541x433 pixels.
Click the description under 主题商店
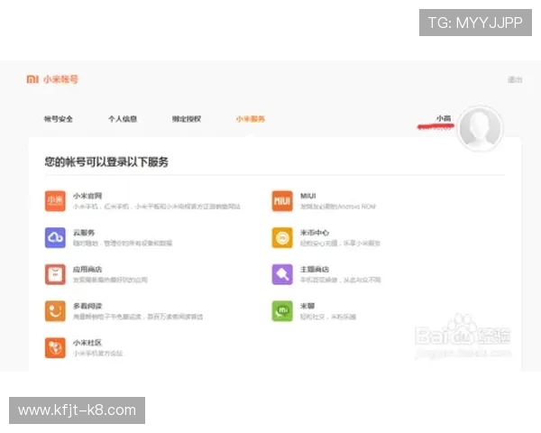tap(340, 280)
